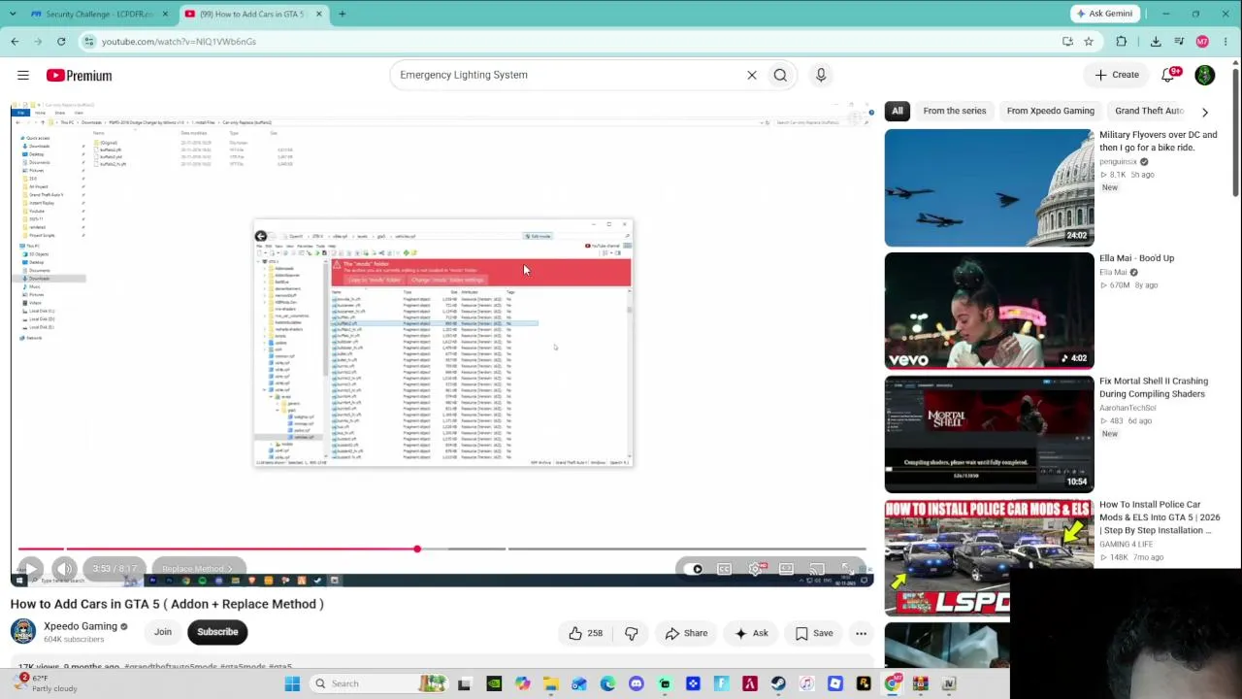Play the video
The height and width of the screenshot is (699, 1242).
(29, 569)
